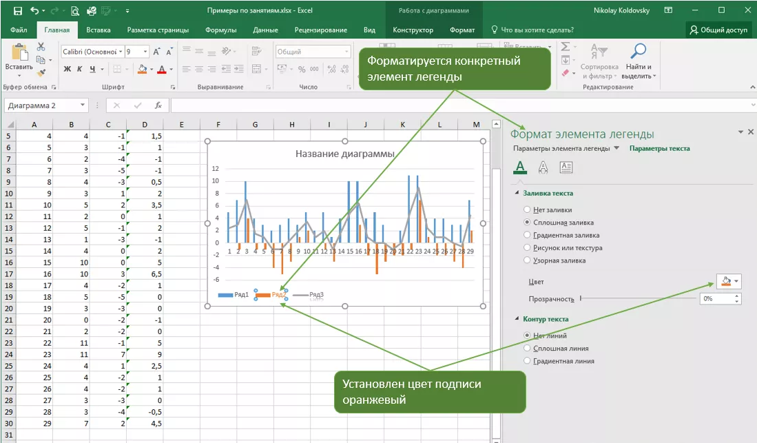This screenshot has height=443, width=757.
Task: Click the Undo arrow icon
Action: pos(34,10)
